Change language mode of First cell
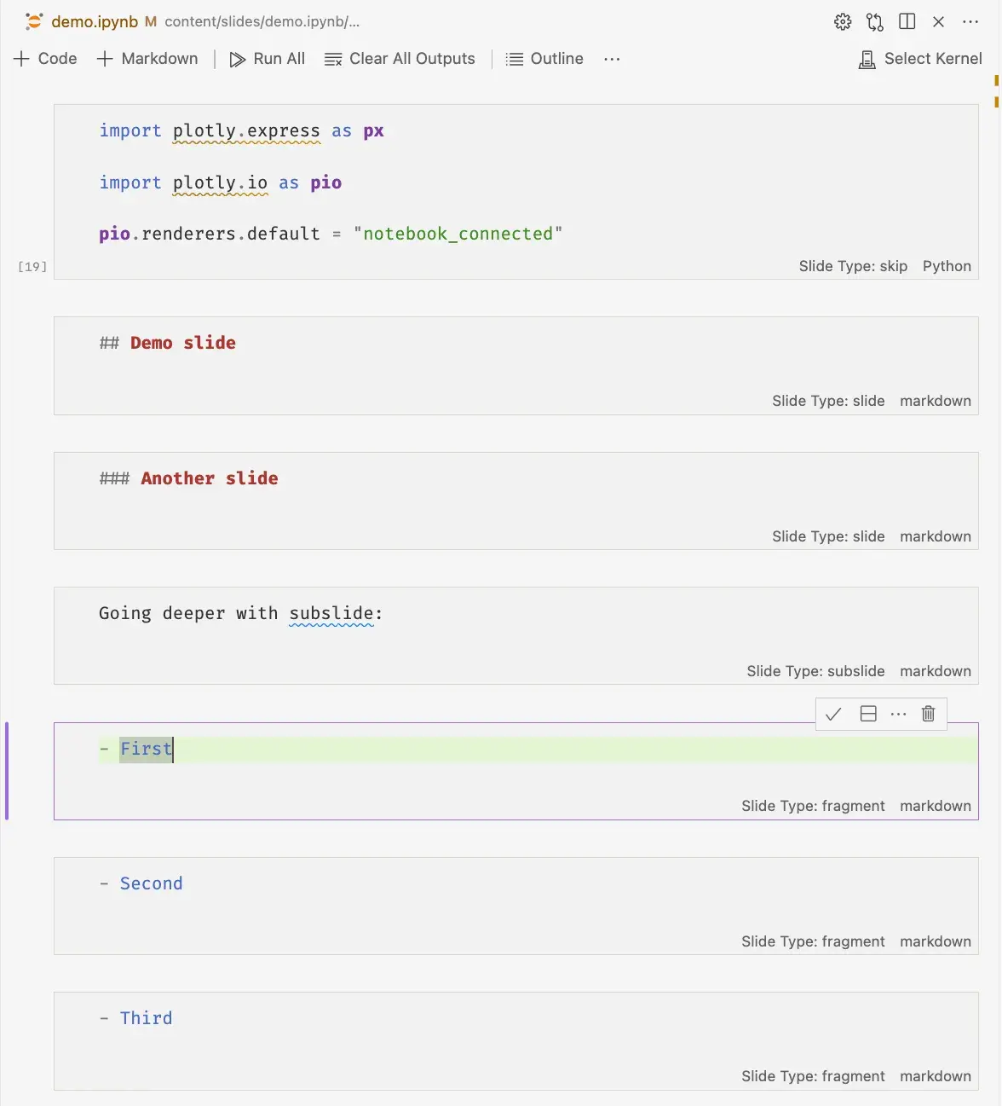 coord(936,806)
